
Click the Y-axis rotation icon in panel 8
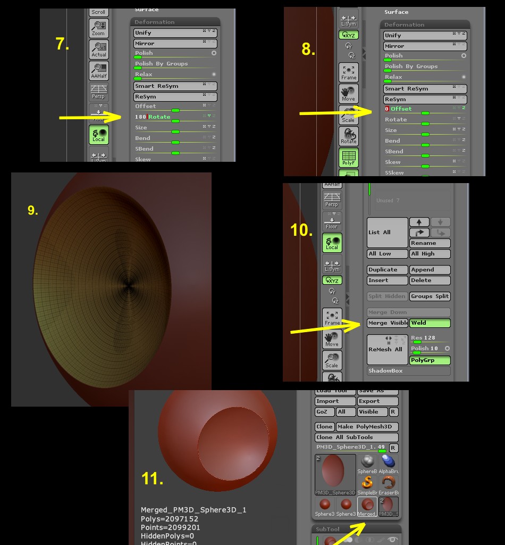pyautogui.click(x=348, y=46)
